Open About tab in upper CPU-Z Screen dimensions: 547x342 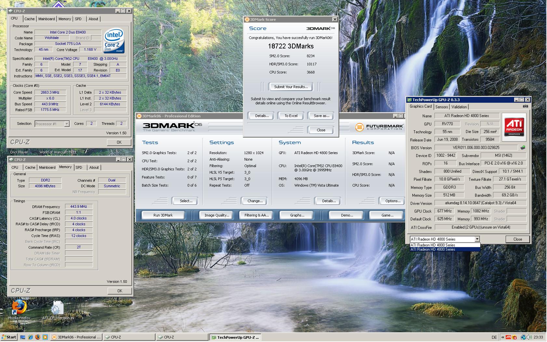click(x=93, y=19)
